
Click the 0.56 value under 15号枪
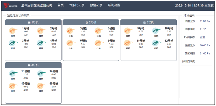coord(26,87)
